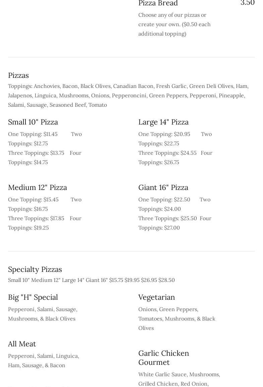Click the Small 10" Pizza topping prices
263x387 pixels.
point(45,148)
